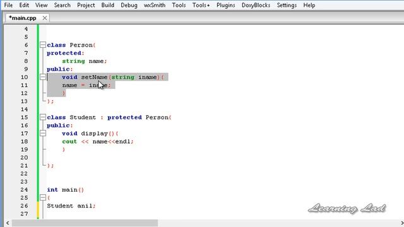Open the Tools menu
This screenshot has width=404, height=227.
pyautogui.click(x=179, y=5)
